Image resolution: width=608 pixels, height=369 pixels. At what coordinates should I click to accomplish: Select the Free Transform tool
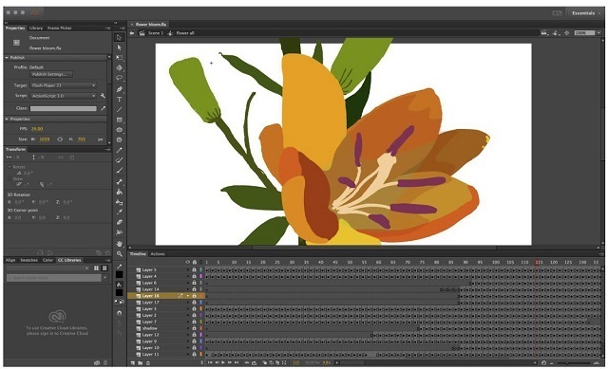coord(119,58)
